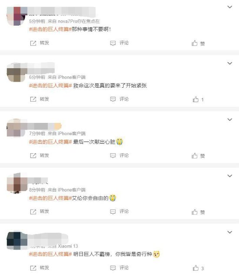Open chevron menu on the 8分钟前 post
The width and height of the screenshot is (239, 274).
tap(229, 176)
